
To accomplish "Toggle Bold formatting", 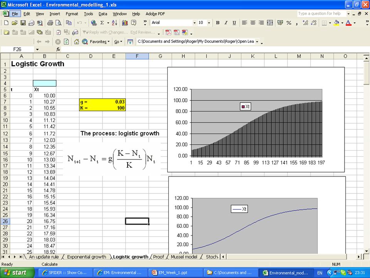I will click(x=217, y=23).
